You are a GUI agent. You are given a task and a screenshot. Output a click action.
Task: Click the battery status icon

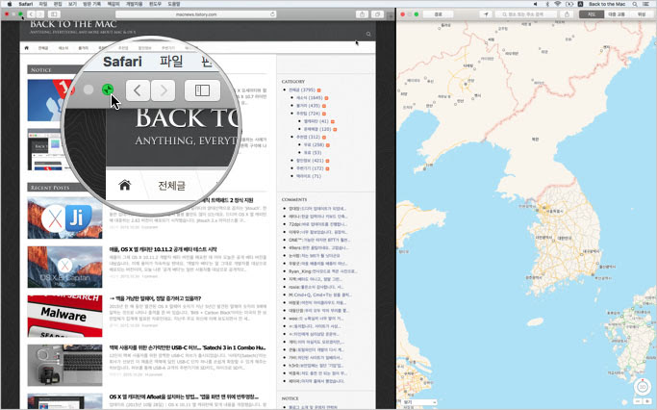click(569, 4)
